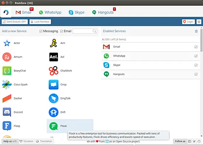
Task: Click the Login button
Action: [188, 22]
